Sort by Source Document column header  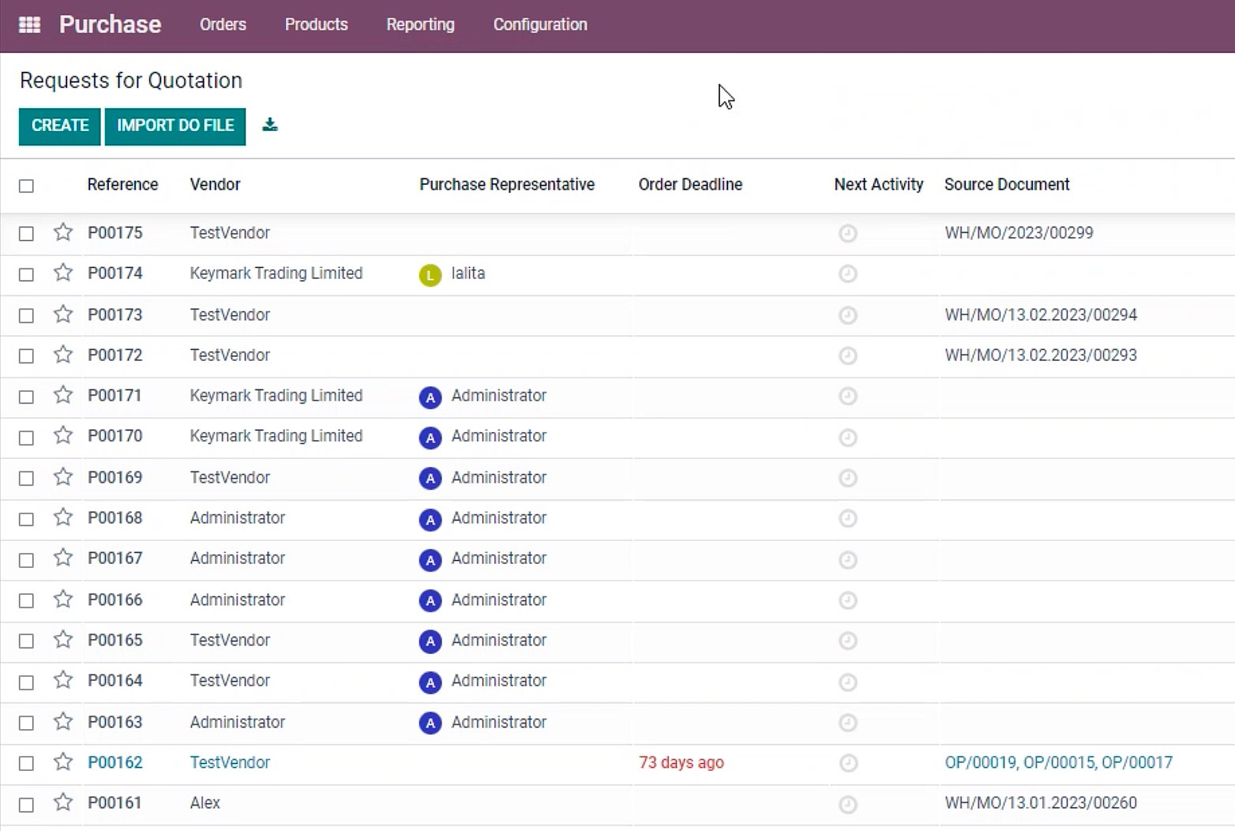click(1007, 184)
